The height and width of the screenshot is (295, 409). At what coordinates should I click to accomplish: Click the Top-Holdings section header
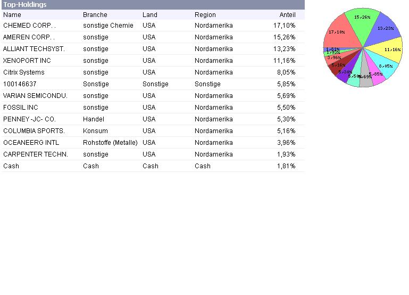click(153, 5)
